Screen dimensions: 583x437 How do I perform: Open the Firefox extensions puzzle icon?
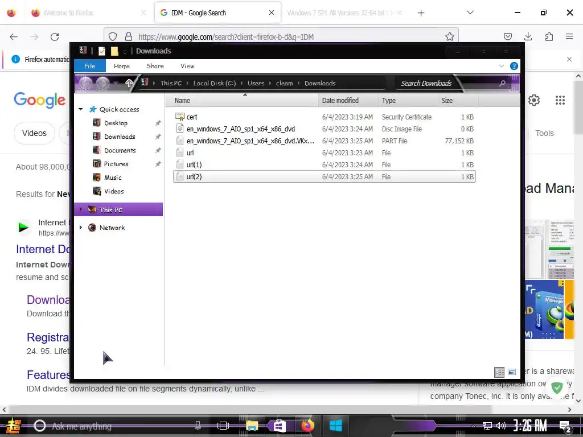[549, 36]
